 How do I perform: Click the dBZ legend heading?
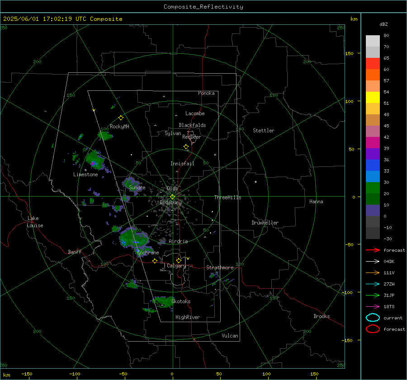(x=383, y=24)
